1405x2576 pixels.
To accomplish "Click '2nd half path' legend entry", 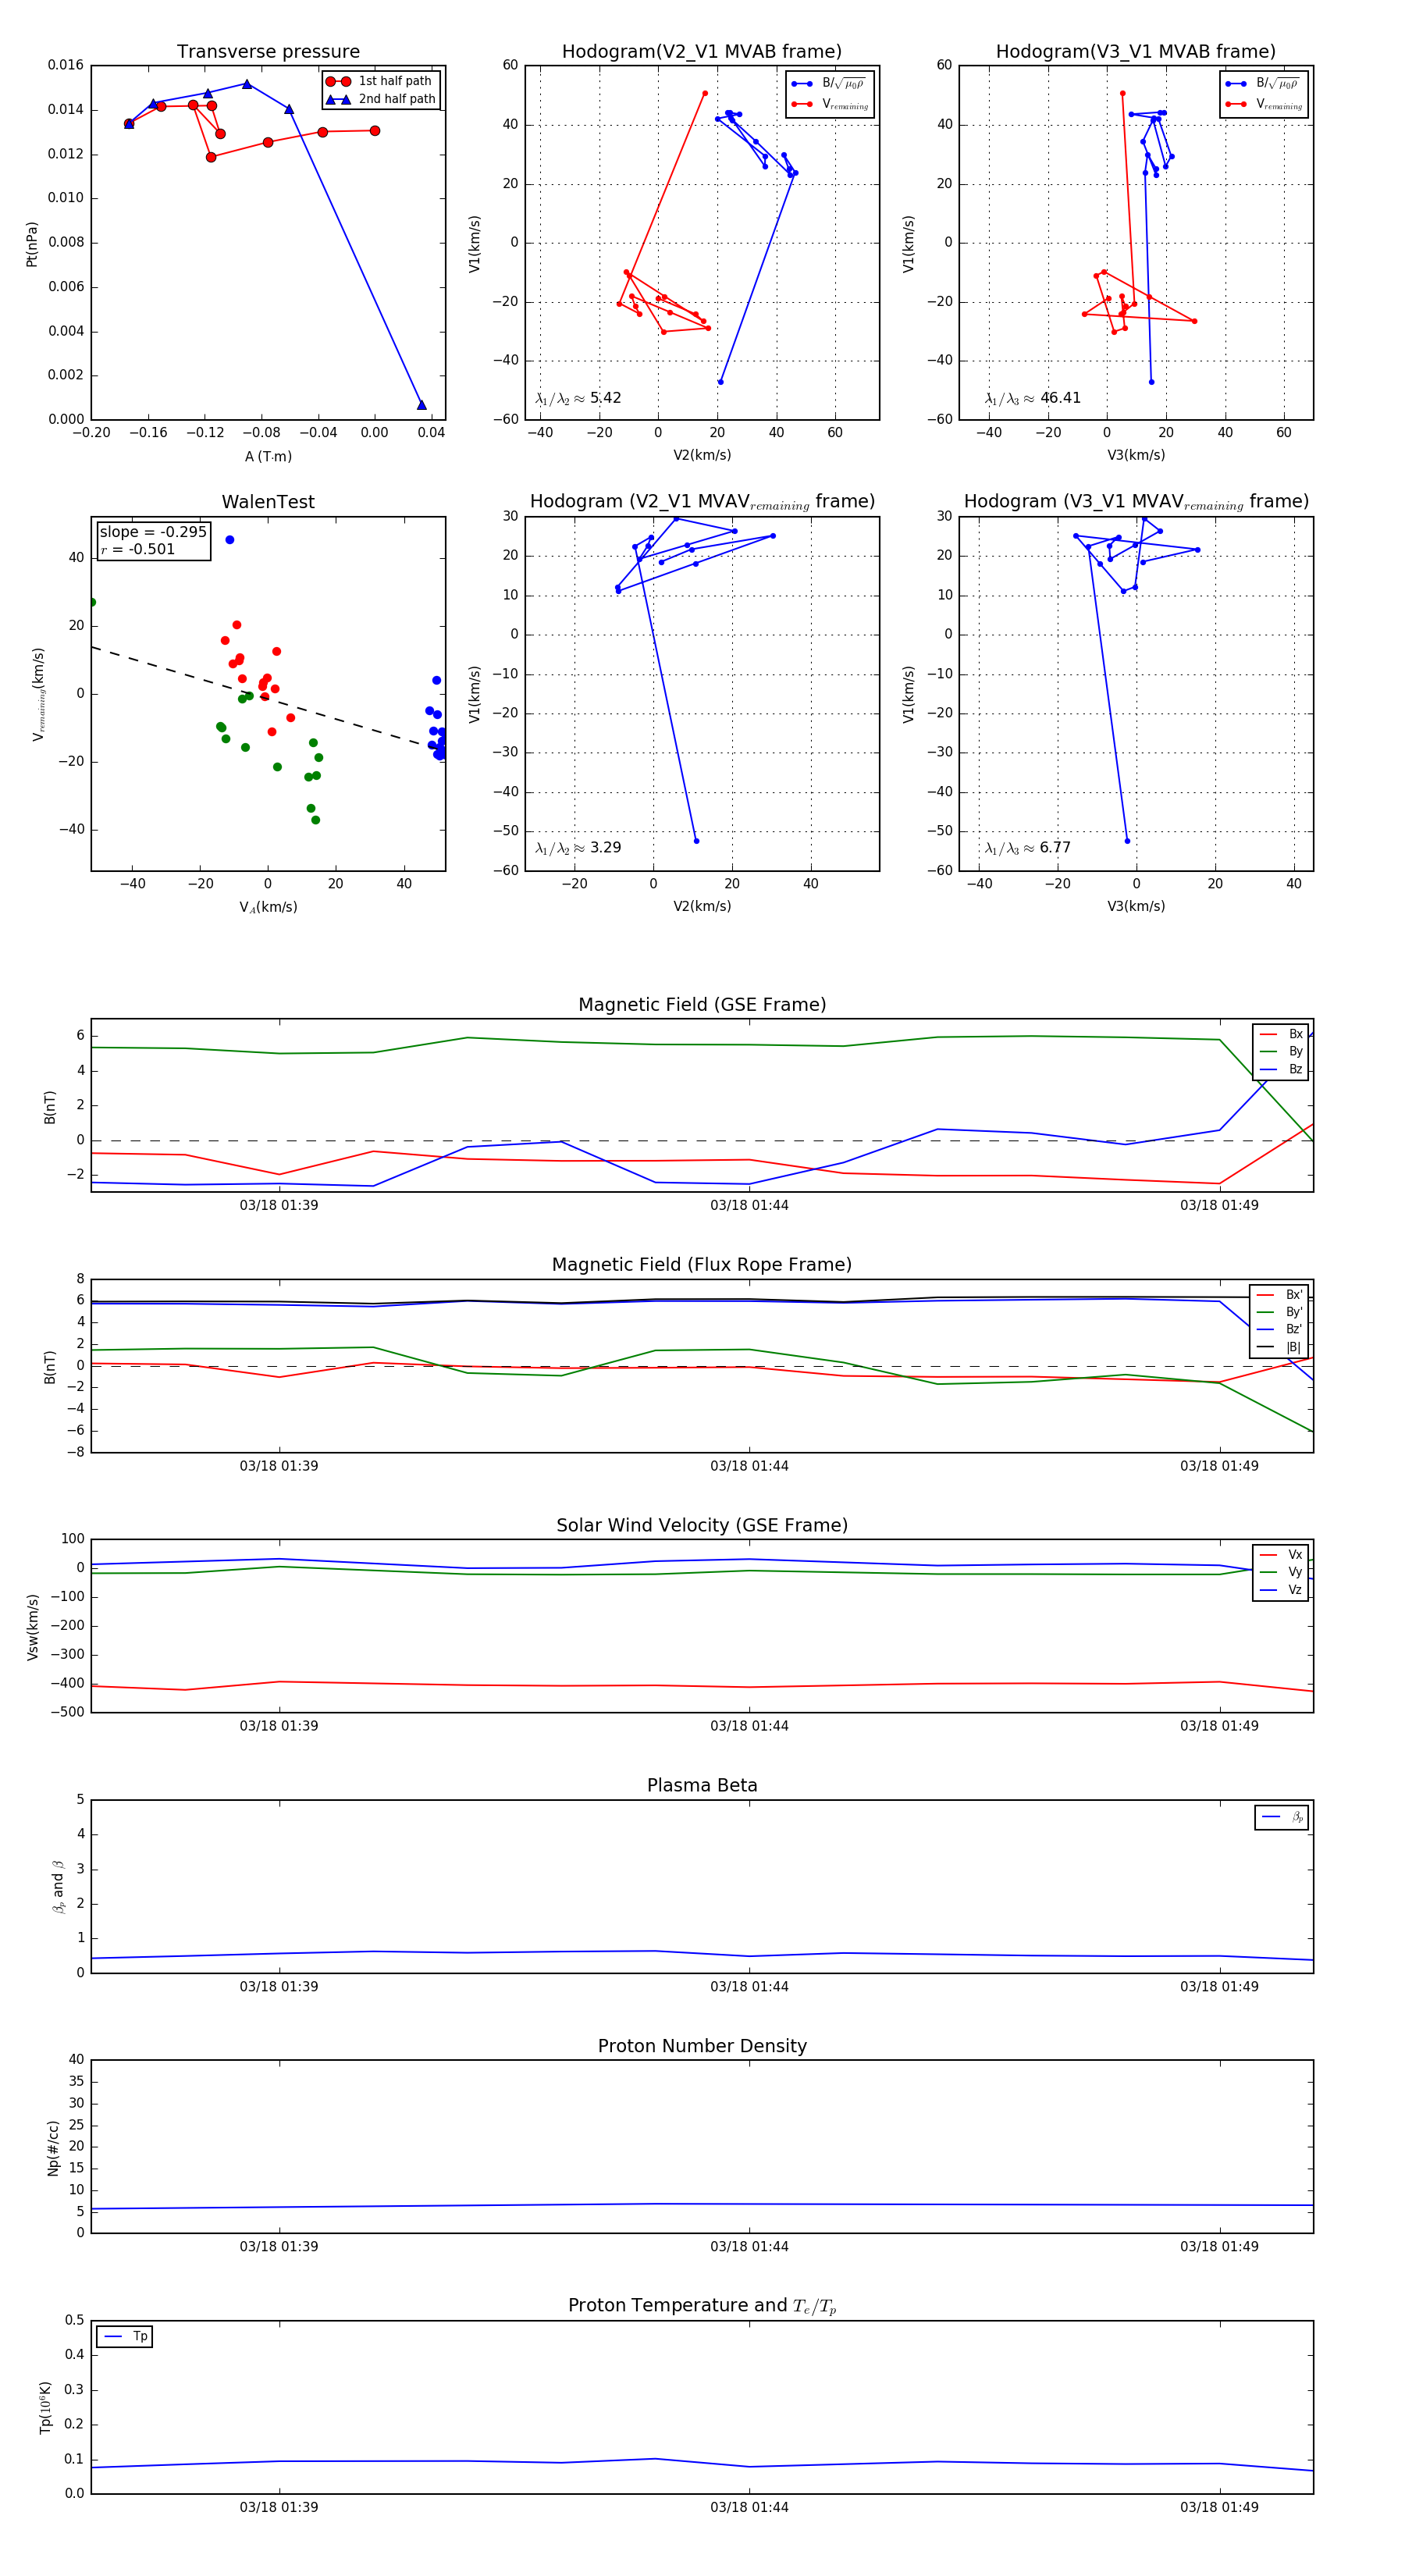I will point(380,99).
